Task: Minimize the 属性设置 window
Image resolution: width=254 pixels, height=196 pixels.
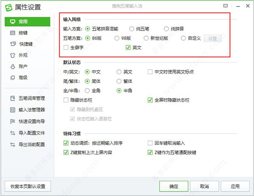Action: pos(238,6)
